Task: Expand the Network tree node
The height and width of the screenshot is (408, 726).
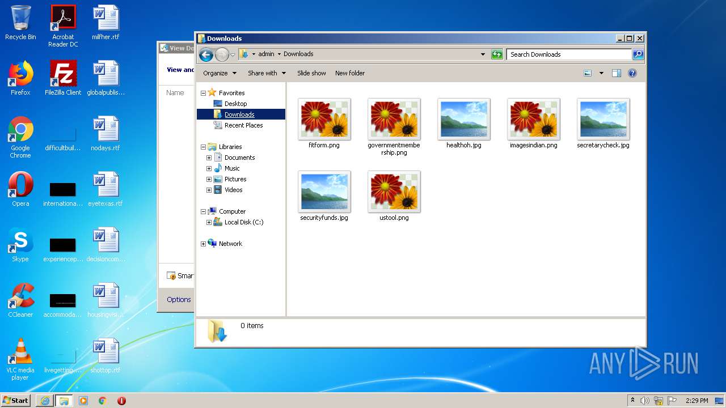Action: click(x=203, y=244)
